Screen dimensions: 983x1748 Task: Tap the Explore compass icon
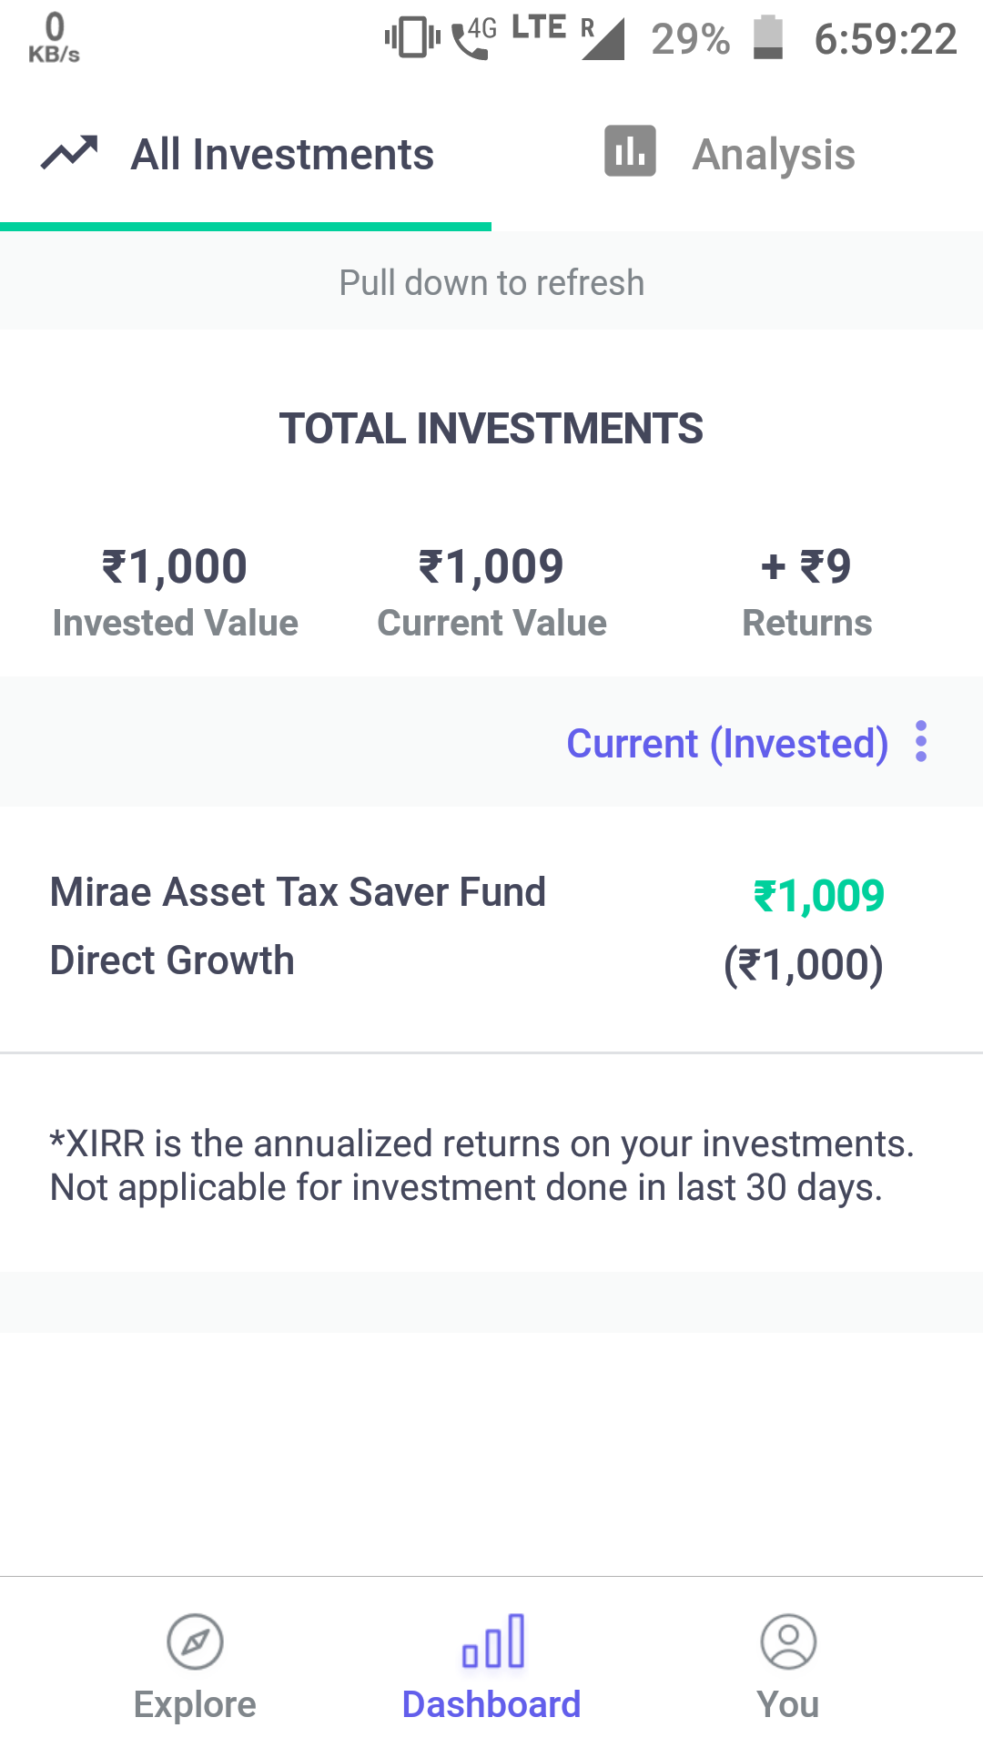tap(195, 1641)
